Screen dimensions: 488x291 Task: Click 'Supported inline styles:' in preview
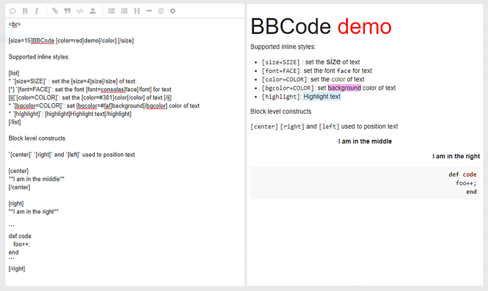(x=283, y=47)
